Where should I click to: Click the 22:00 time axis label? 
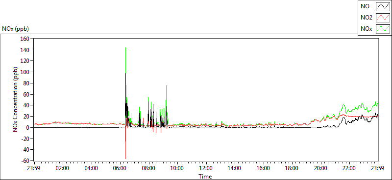pos(349,168)
